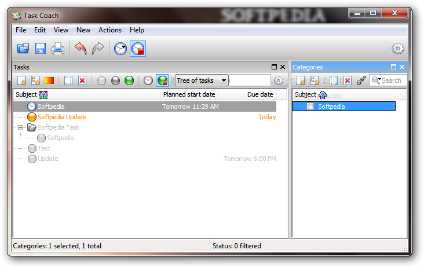Screen dimensions: 424x268
Task: Click the orange-red gradient icon in Tasks toolbar
Action: click(x=49, y=80)
